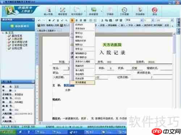Click the 保存 save disk icon

pyautogui.click(x=39, y=25)
